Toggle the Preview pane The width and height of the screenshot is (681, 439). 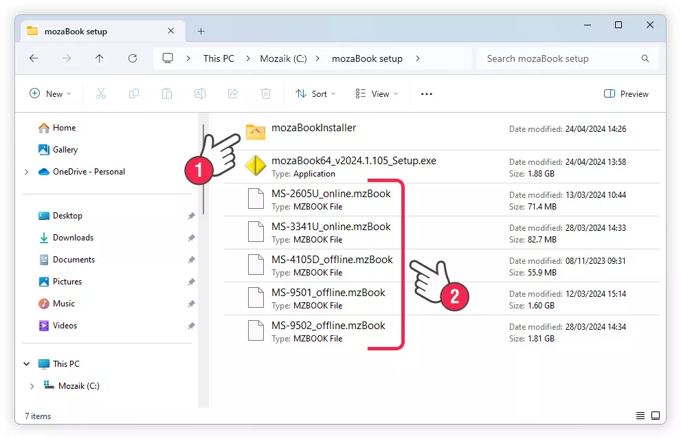626,94
